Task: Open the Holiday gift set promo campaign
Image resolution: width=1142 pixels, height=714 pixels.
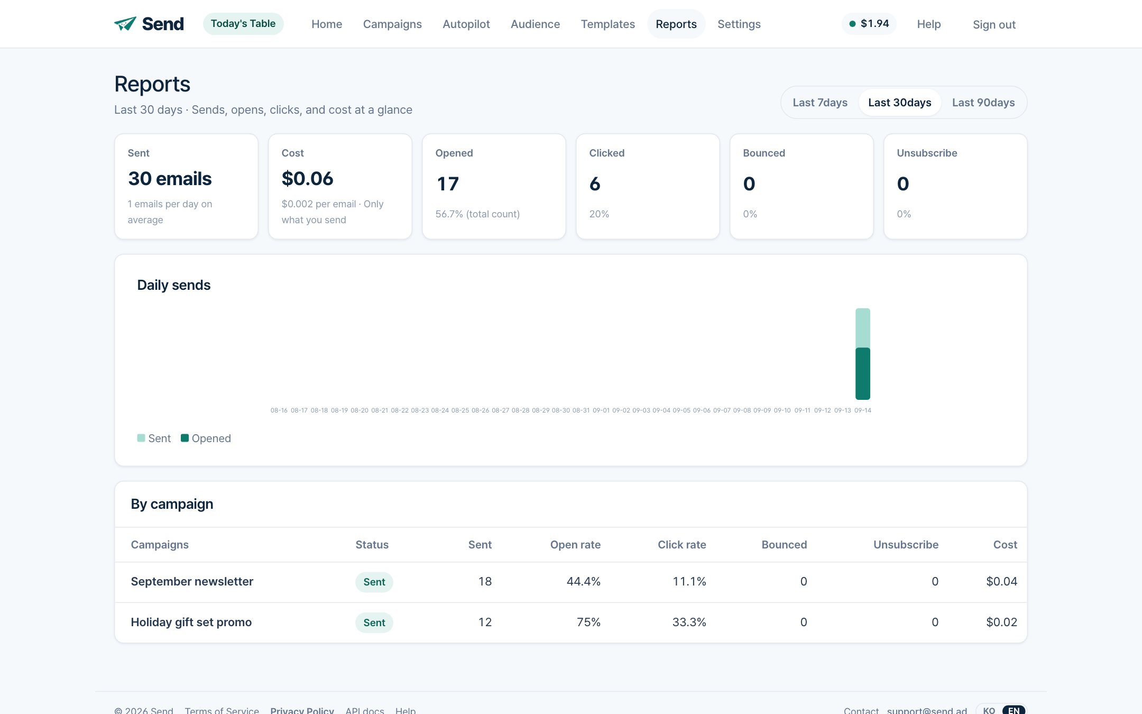Action: 571,623
